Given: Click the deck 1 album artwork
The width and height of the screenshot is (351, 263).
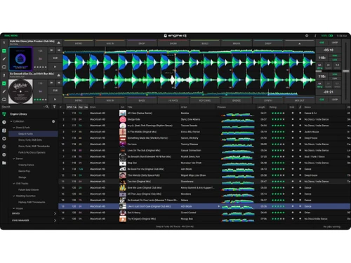Looking at the screenshot, I should (x=20, y=59).
